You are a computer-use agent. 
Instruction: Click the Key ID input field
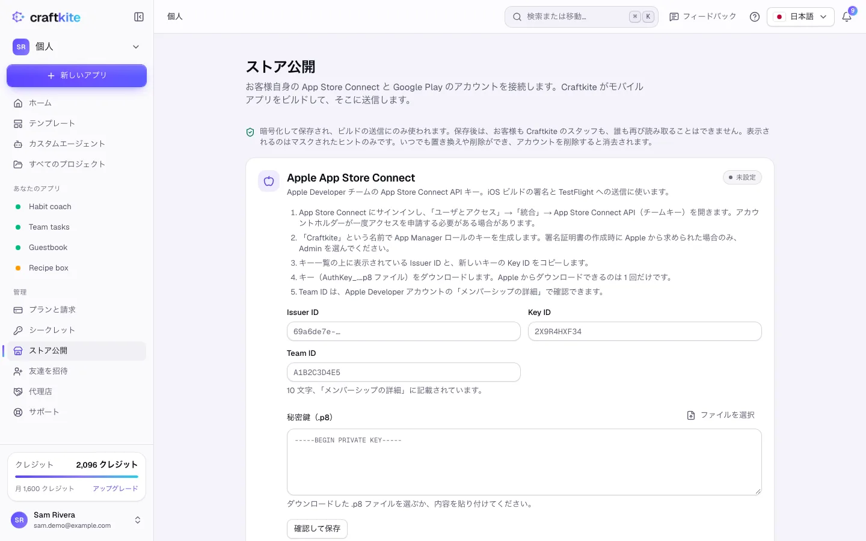[645, 331]
